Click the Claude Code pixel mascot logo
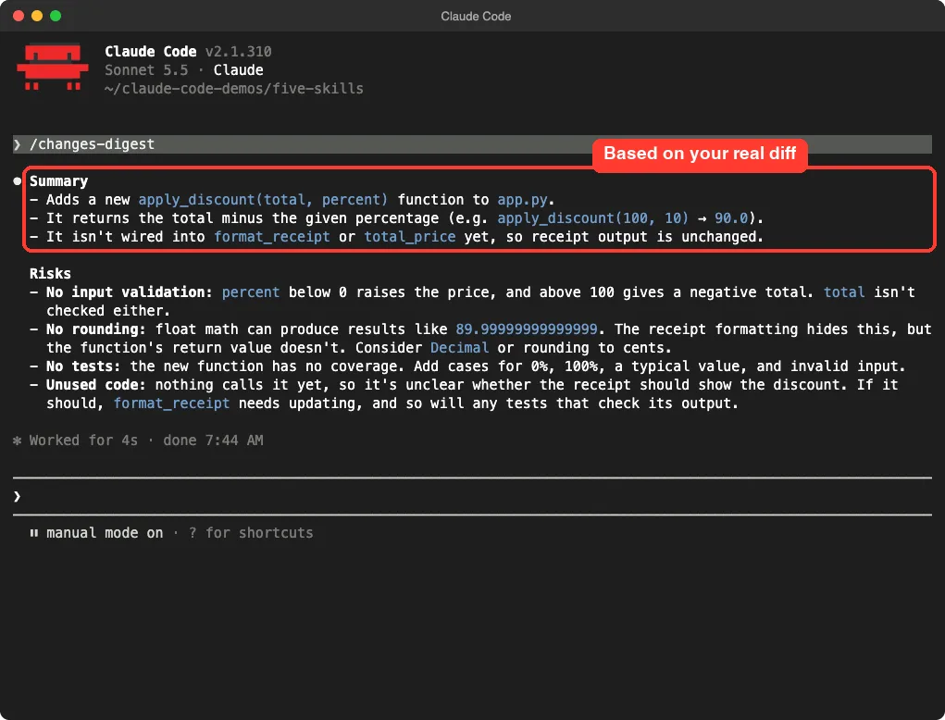Image resolution: width=945 pixels, height=720 pixels. (53, 67)
